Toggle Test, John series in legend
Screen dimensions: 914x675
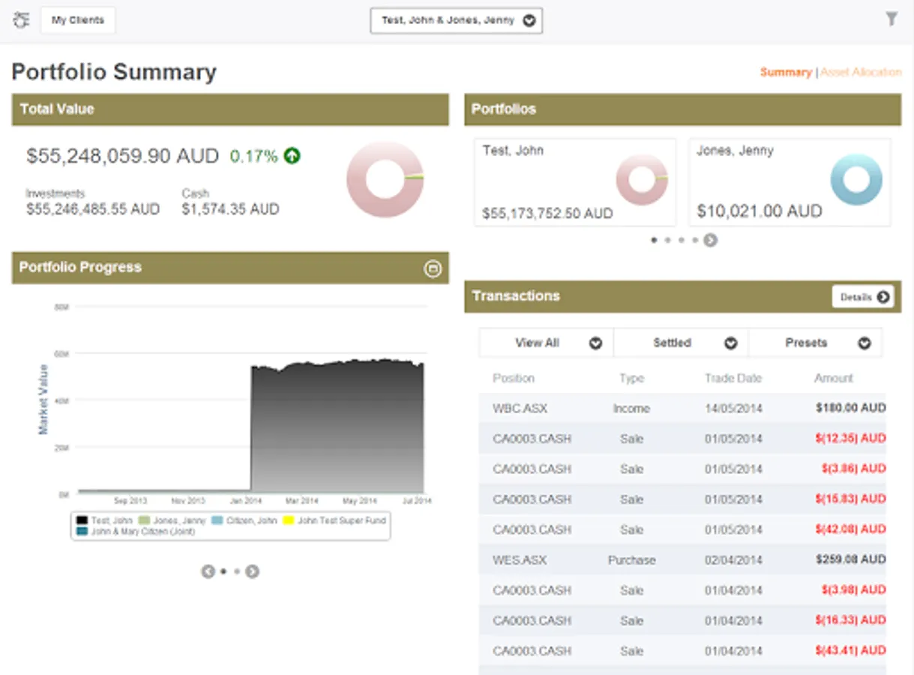coord(105,520)
